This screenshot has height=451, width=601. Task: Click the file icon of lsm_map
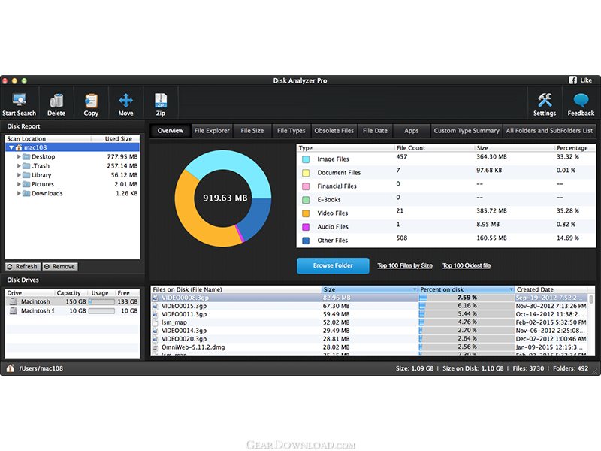point(156,322)
